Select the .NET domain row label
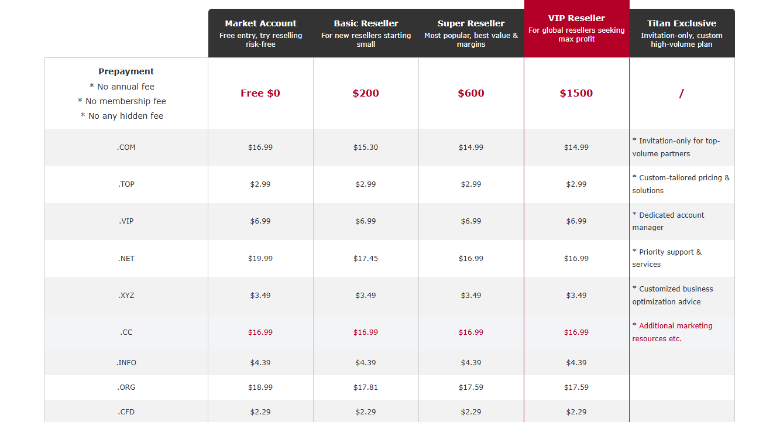The width and height of the screenshot is (773, 422). [x=126, y=258]
